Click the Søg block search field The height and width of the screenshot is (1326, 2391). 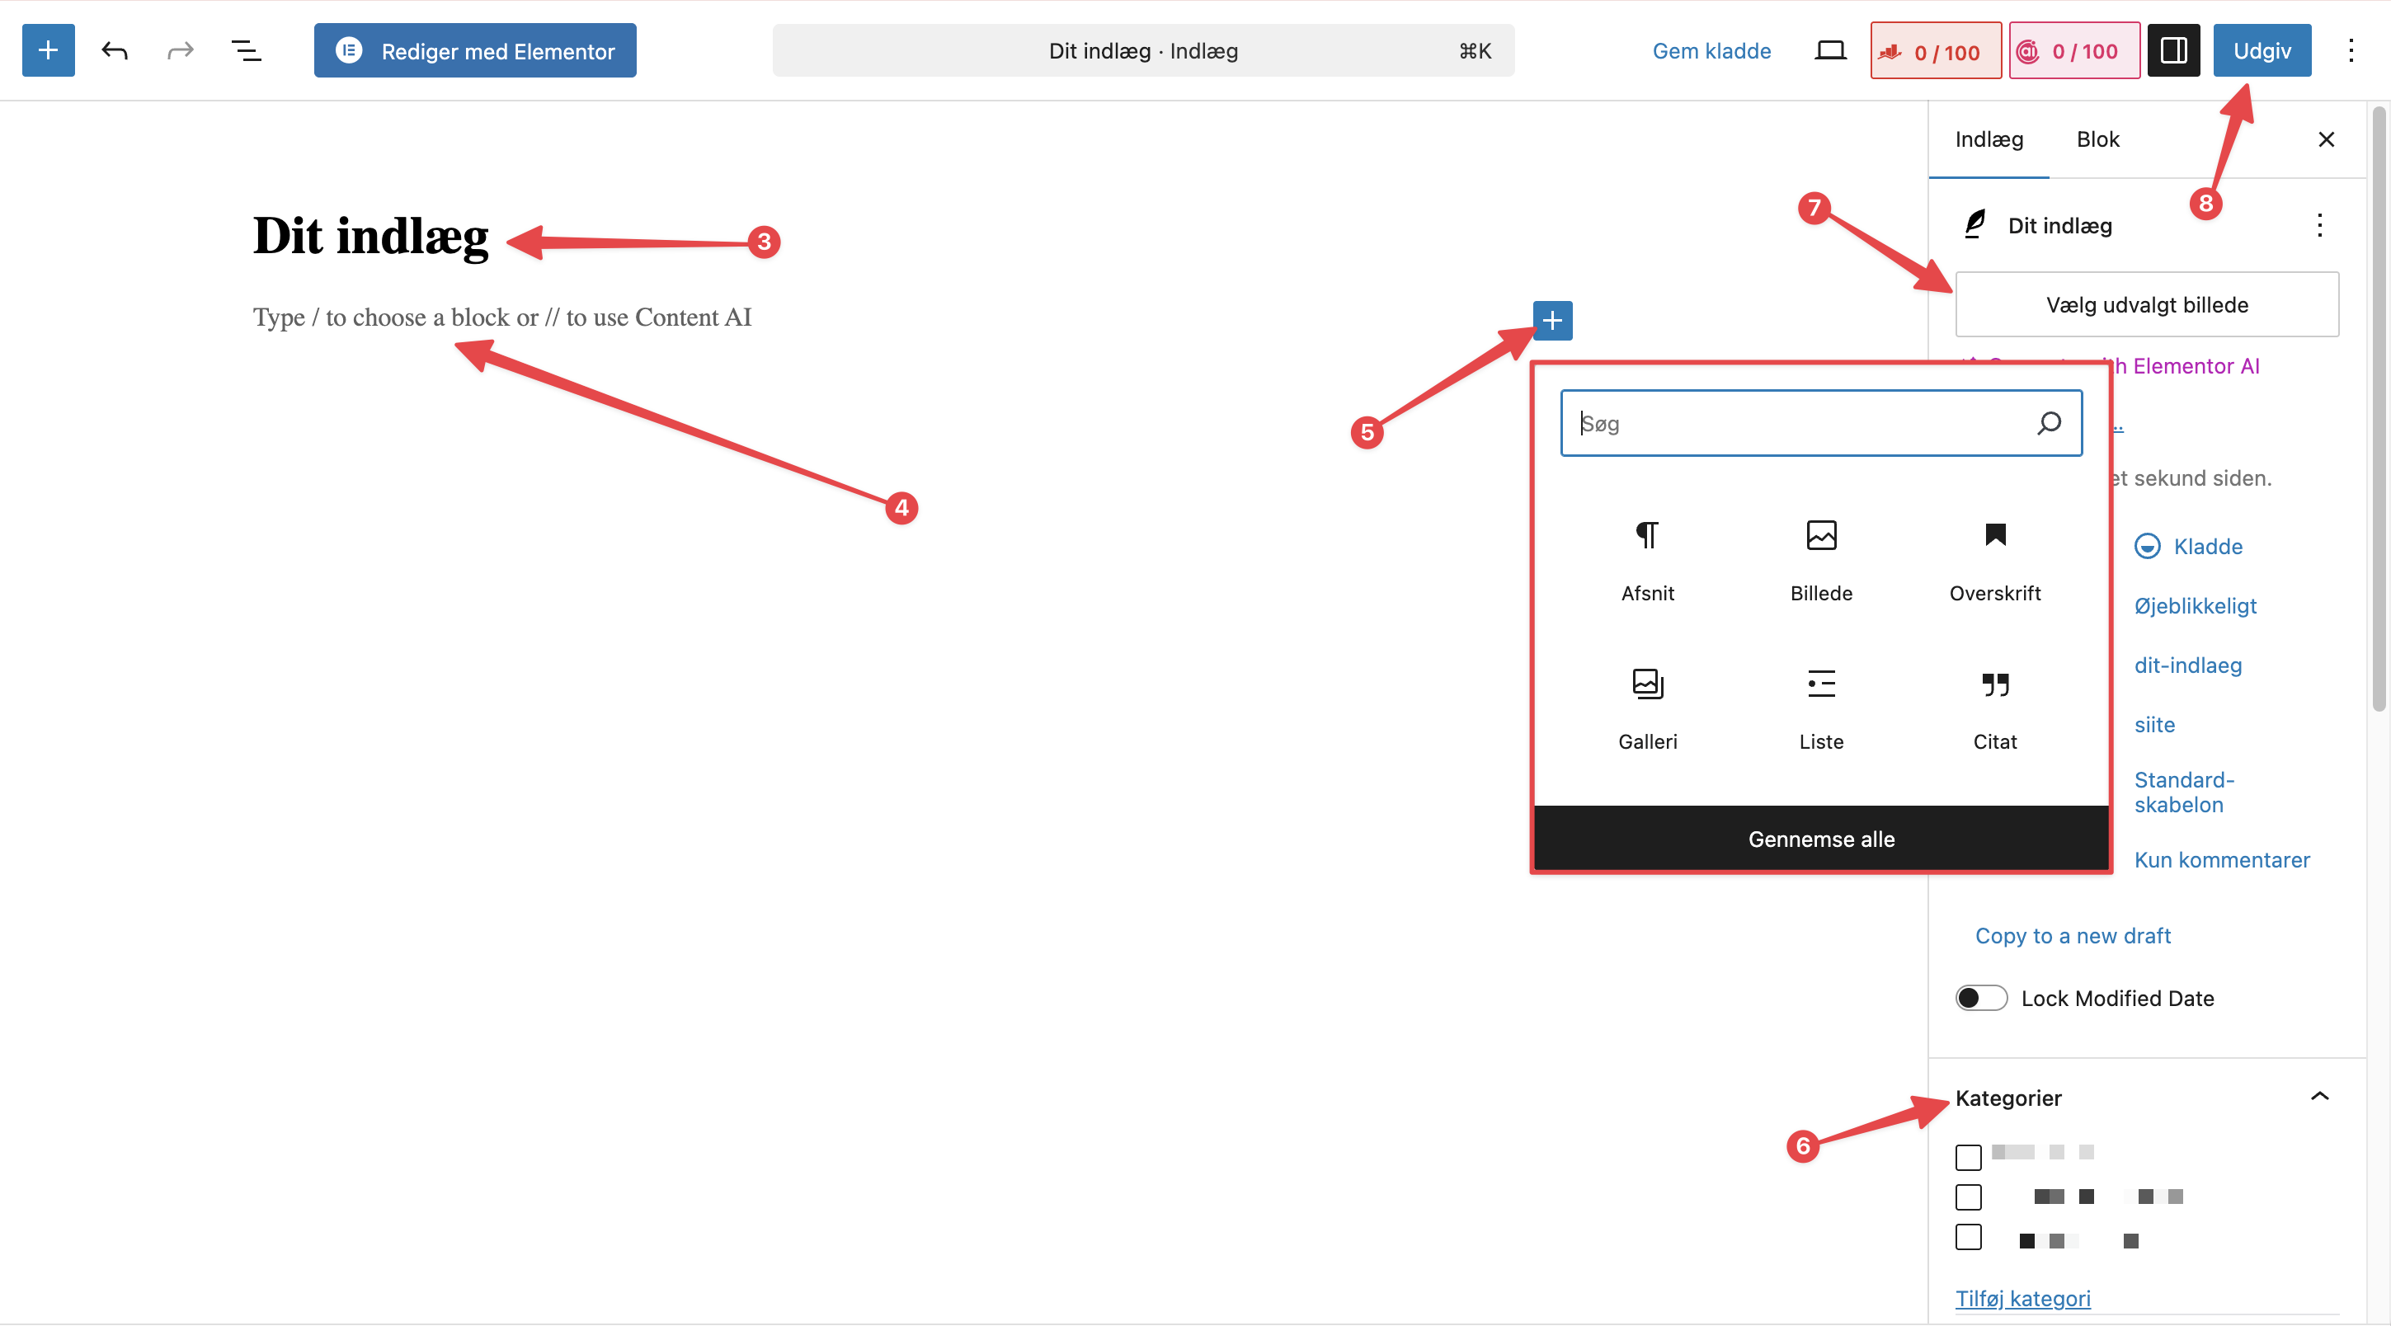[x=1800, y=423]
